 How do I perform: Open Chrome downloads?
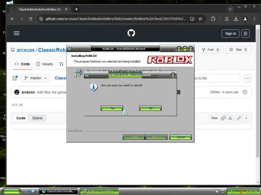pyautogui.click(x=236, y=19)
